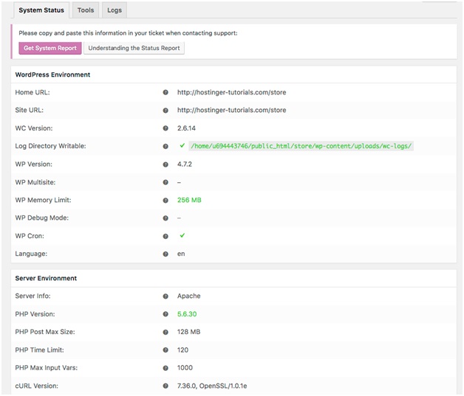
Task: Show help tooltip for PHP Time Limit
Action: 166,350
